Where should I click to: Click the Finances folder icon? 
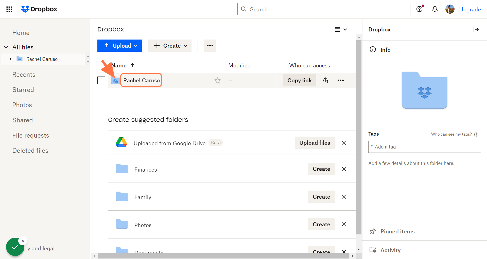pos(122,169)
